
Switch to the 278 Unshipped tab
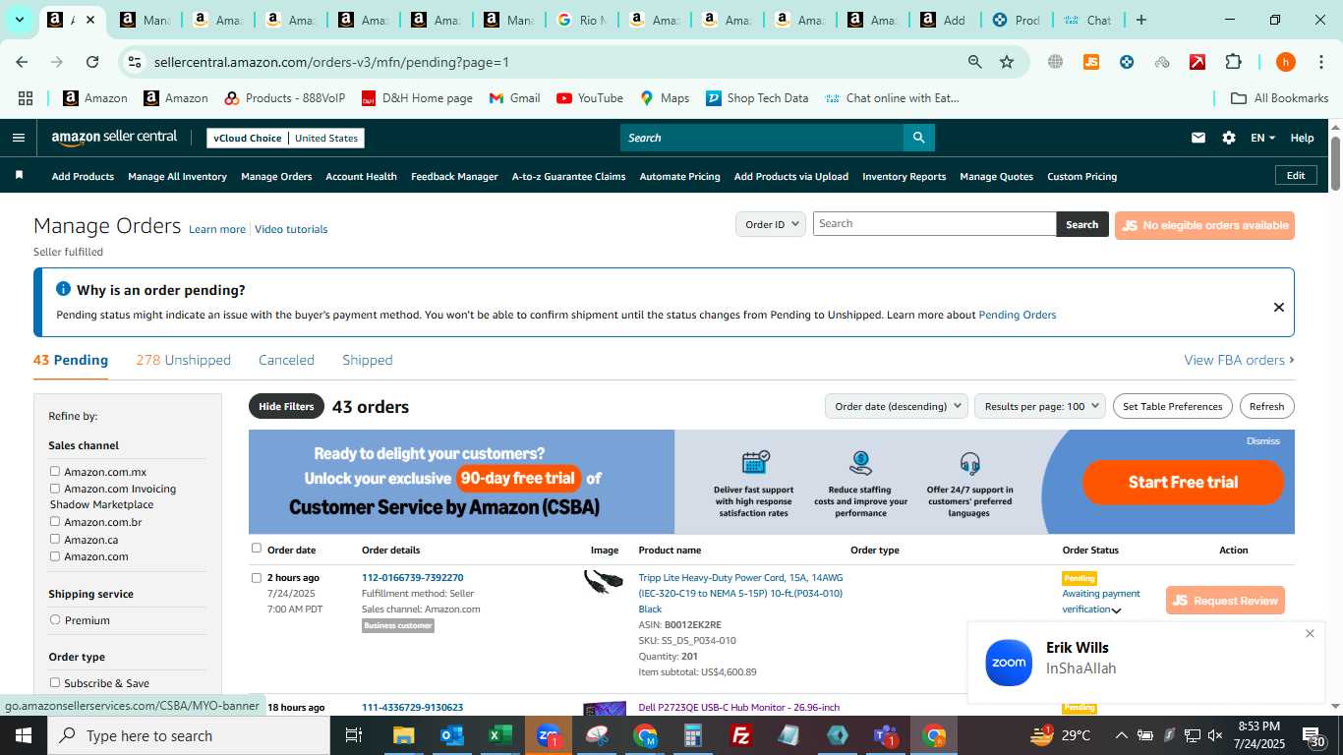(184, 360)
